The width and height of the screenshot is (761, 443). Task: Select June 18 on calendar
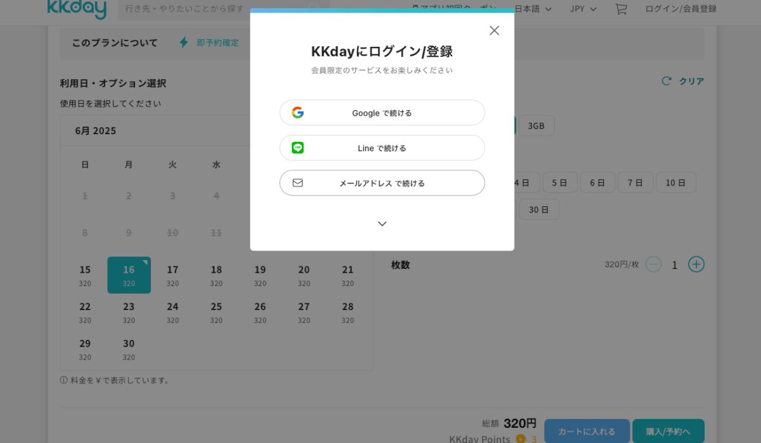(216, 275)
